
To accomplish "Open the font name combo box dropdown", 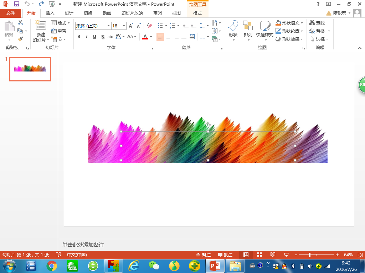I will point(108,26).
